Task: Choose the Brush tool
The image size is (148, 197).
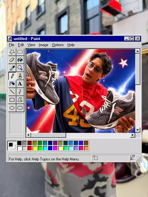Action: [x=20, y=76]
